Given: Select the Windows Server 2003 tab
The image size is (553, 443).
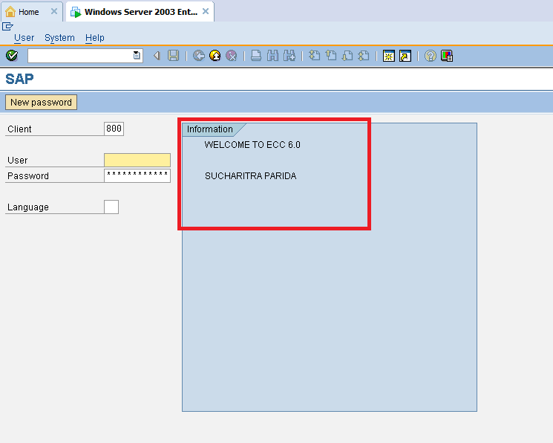Looking at the screenshot, I should coord(141,12).
